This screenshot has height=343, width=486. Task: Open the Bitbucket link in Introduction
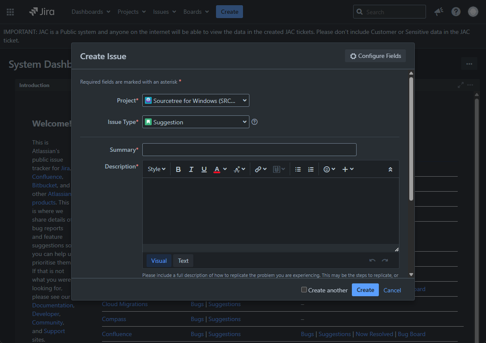click(x=45, y=185)
